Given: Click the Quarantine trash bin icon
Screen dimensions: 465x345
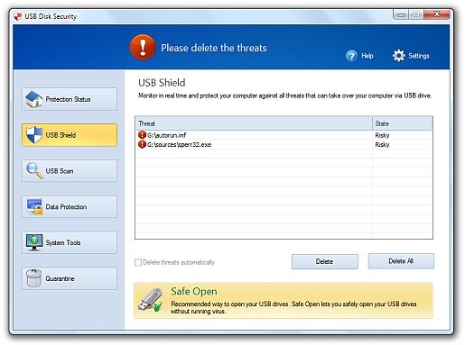Looking at the screenshot, I should [x=33, y=278].
